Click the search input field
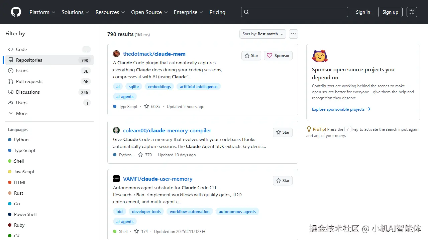 (x=294, y=12)
